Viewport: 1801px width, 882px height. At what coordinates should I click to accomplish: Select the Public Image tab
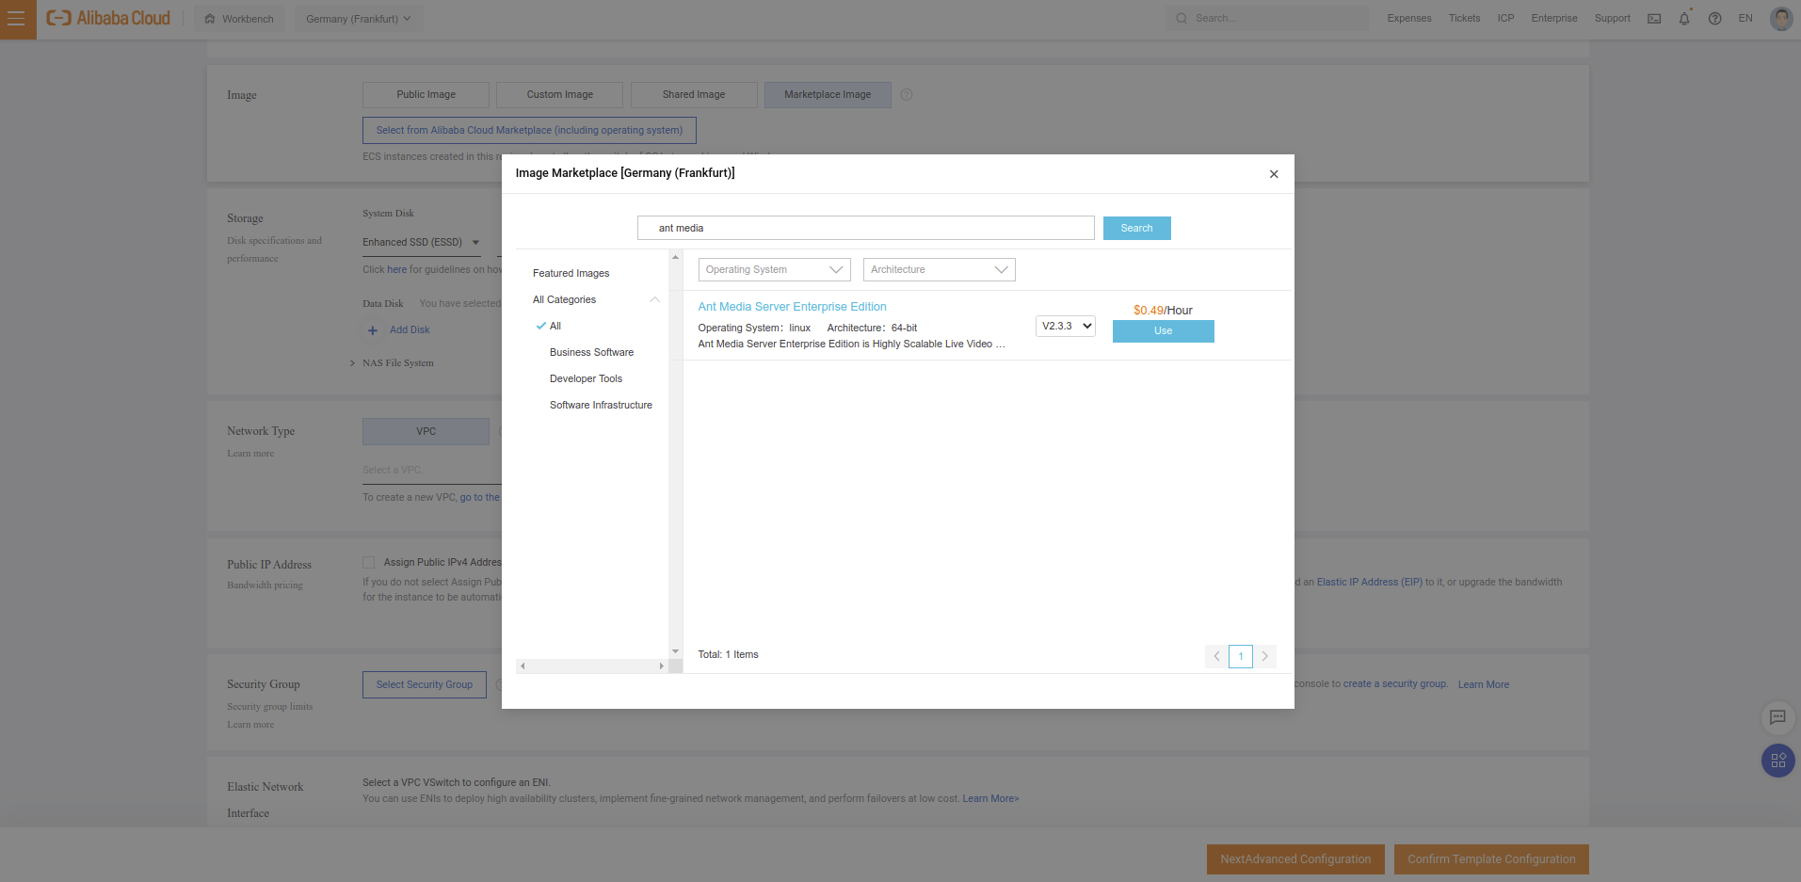426,94
